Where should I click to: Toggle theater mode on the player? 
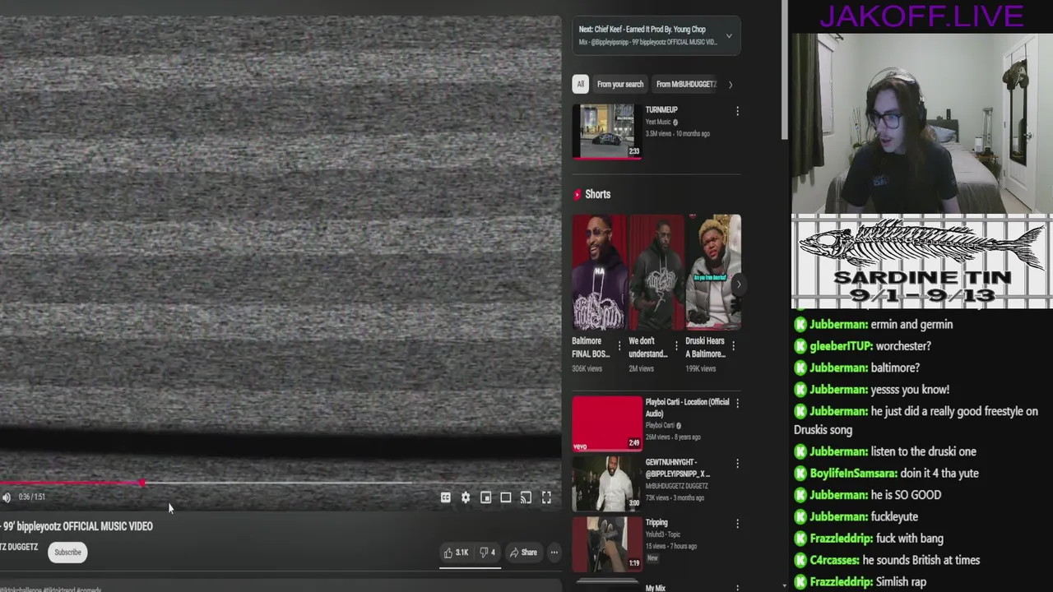(506, 497)
